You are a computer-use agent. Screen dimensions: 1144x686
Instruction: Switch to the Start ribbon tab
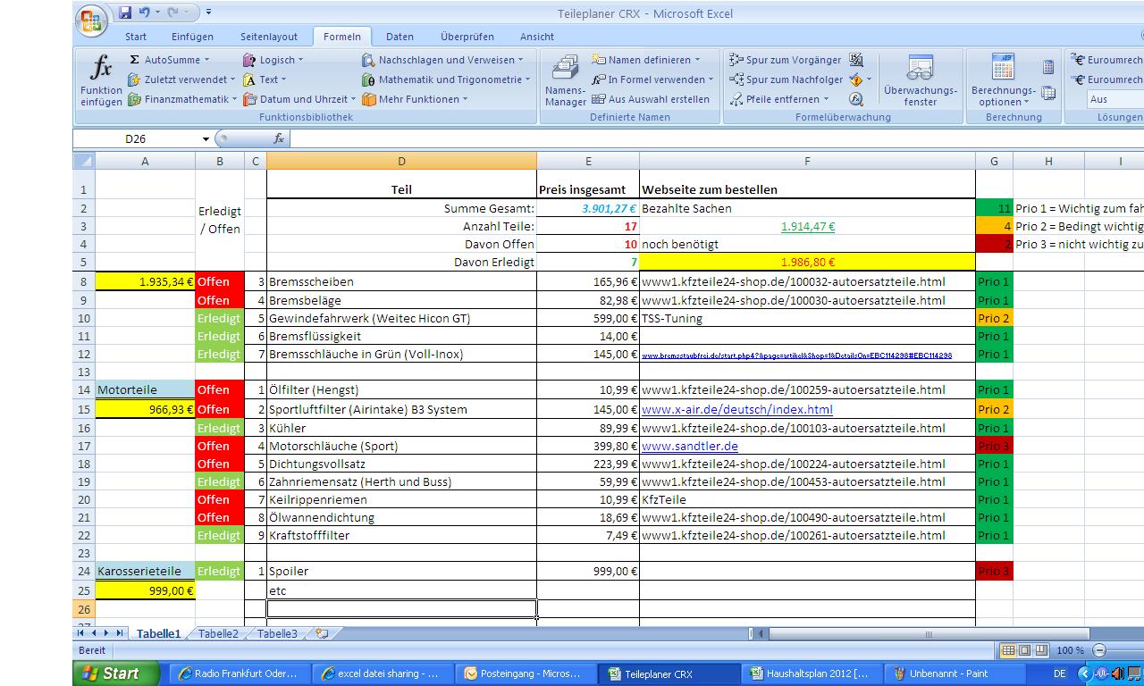point(136,37)
